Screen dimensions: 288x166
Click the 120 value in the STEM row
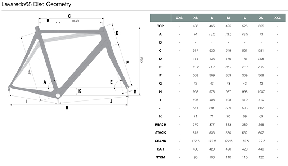click(x=261, y=157)
